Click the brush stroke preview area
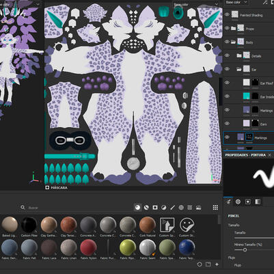The width and height of the screenshot is (274, 274). tap(249, 177)
